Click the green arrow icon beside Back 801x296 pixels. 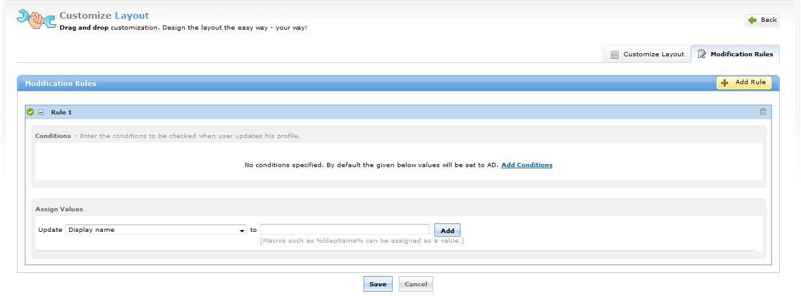point(753,20)
